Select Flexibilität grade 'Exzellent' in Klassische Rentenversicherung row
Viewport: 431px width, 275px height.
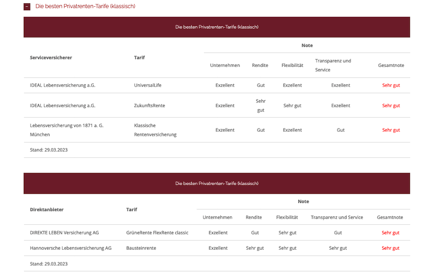[x=293, y=130]
